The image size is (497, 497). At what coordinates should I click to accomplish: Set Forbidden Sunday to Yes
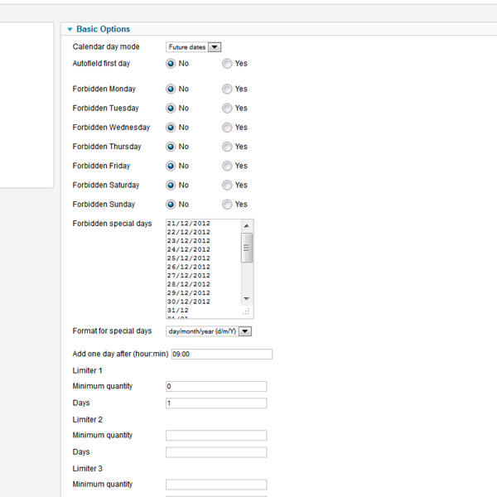click(x=227, y=205)
